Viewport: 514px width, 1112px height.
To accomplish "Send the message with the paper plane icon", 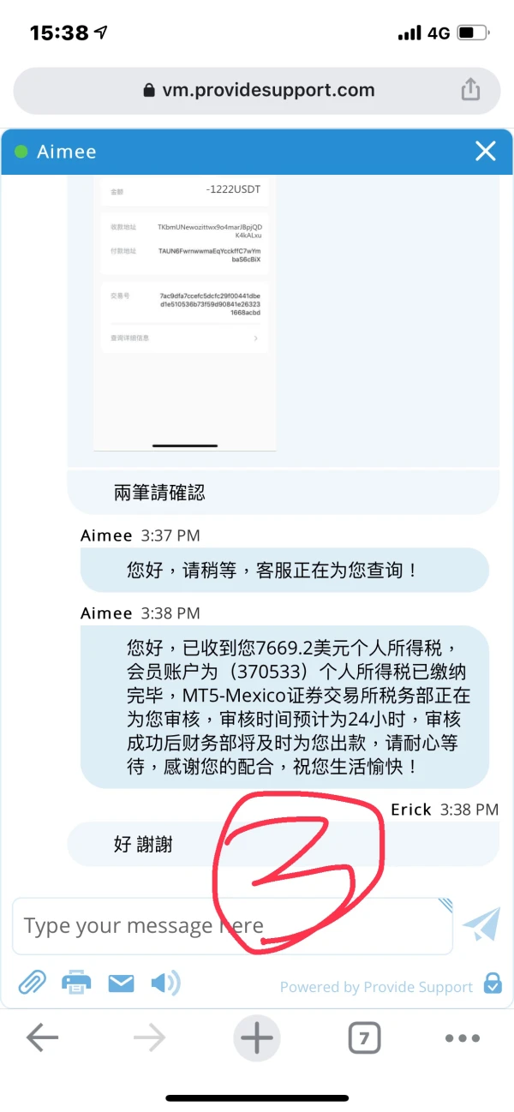I will [481, 925].
